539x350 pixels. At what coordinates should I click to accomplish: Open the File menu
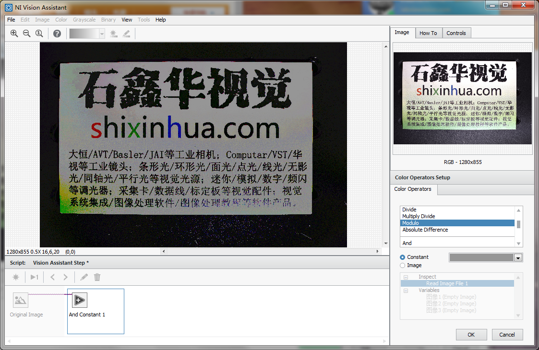(x=11, y=20)
